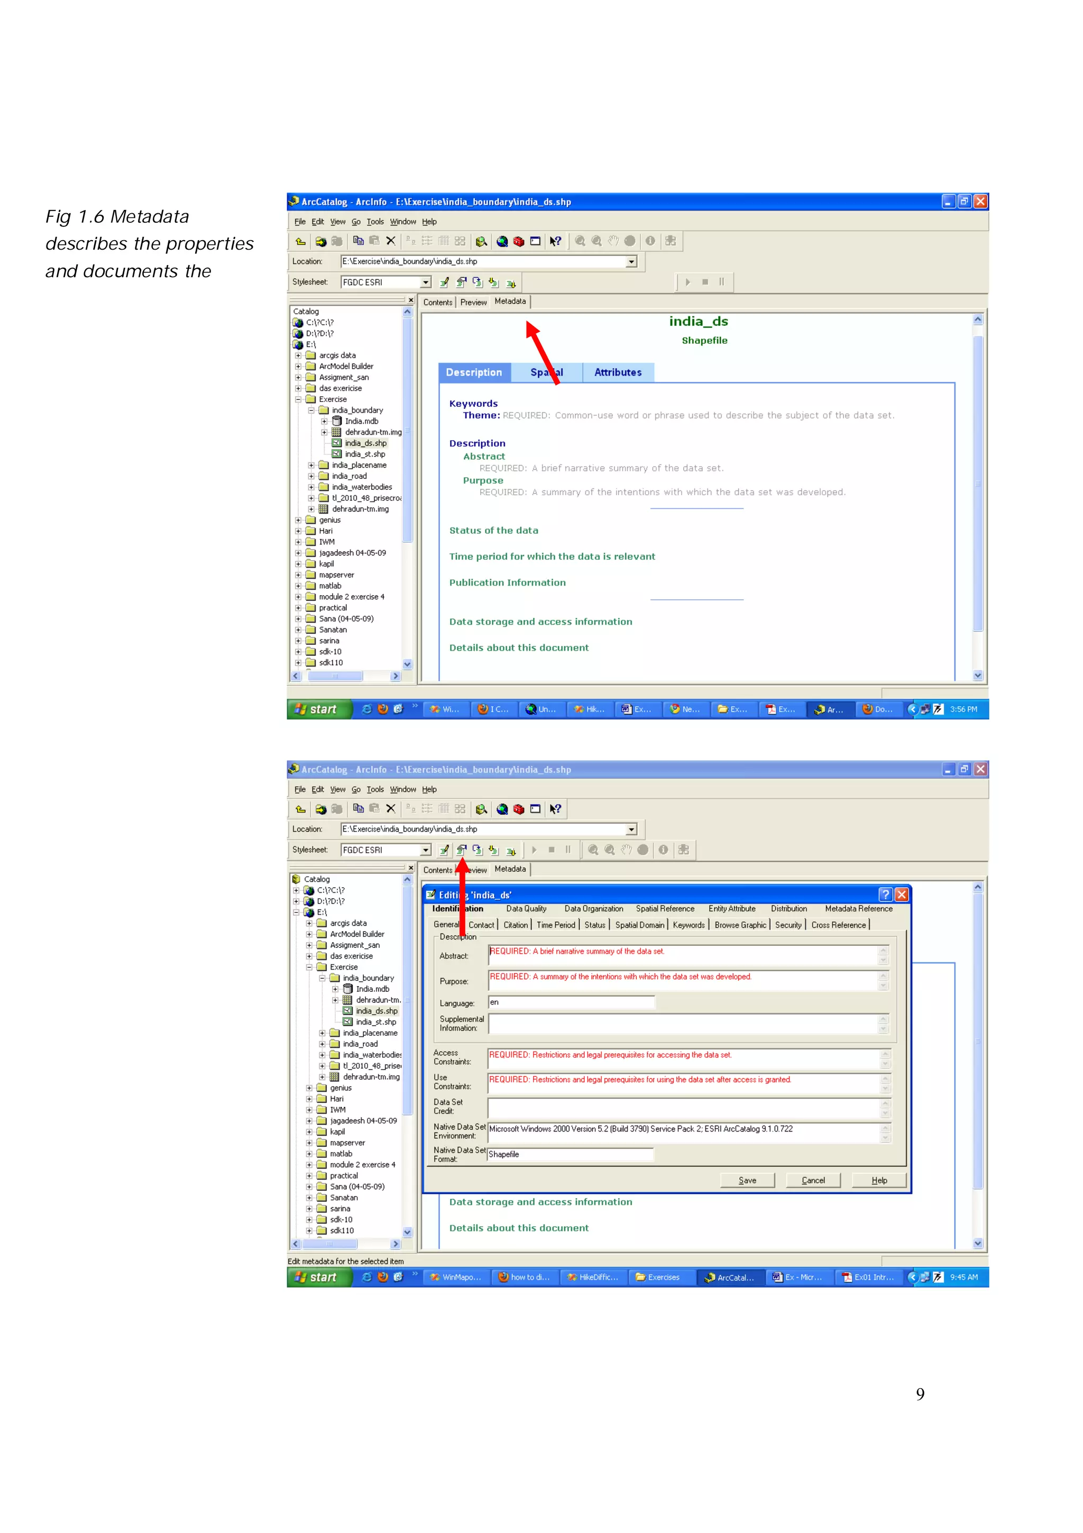The width and height of the screenshot is (1083, 1533).
Task: Click Edit Metadata pencil icon in upper window
Action: tap(444, 282)
